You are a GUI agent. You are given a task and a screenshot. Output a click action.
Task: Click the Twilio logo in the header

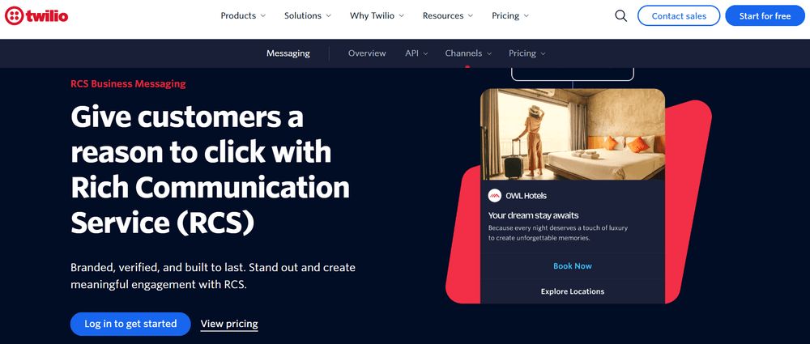point(36,15)
